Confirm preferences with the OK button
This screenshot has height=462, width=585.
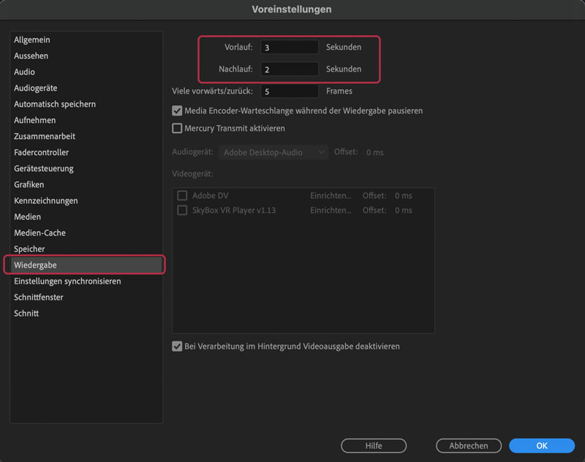(541, 445)
